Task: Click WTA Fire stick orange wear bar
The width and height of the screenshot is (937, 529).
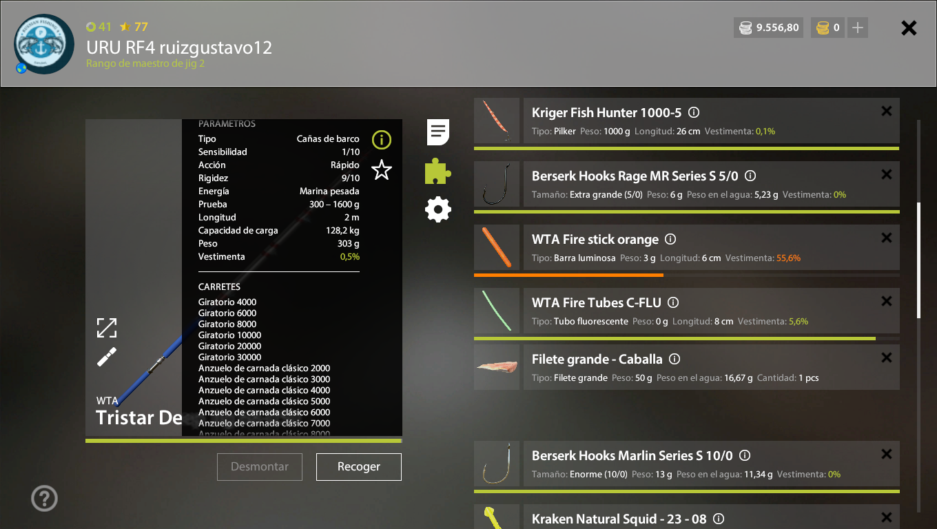Action: (x=687, y=275)
